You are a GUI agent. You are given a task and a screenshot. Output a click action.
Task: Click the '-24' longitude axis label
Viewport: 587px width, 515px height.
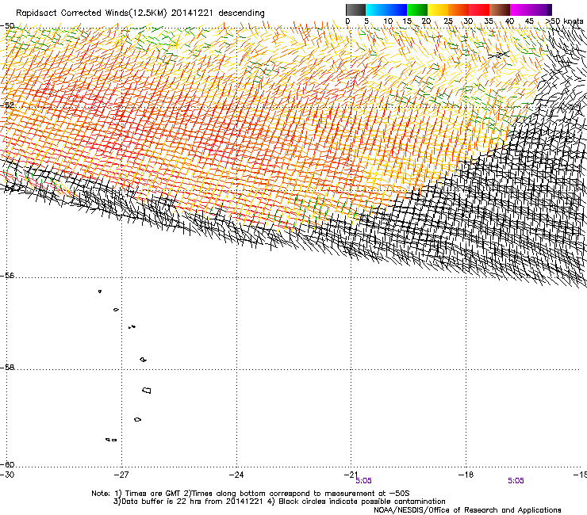[x=236, y=475]
